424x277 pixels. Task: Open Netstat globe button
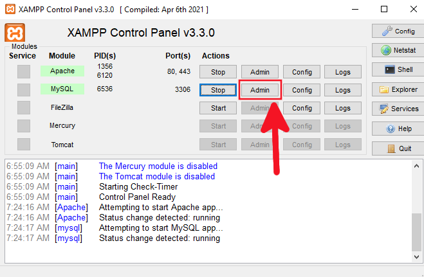tap(398, 50)
